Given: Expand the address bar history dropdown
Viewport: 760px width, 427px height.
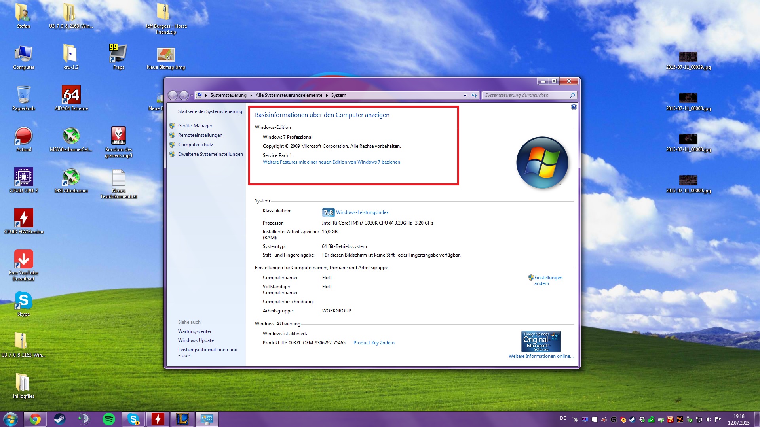Looking at the screenshot, I should pos(465,95).
